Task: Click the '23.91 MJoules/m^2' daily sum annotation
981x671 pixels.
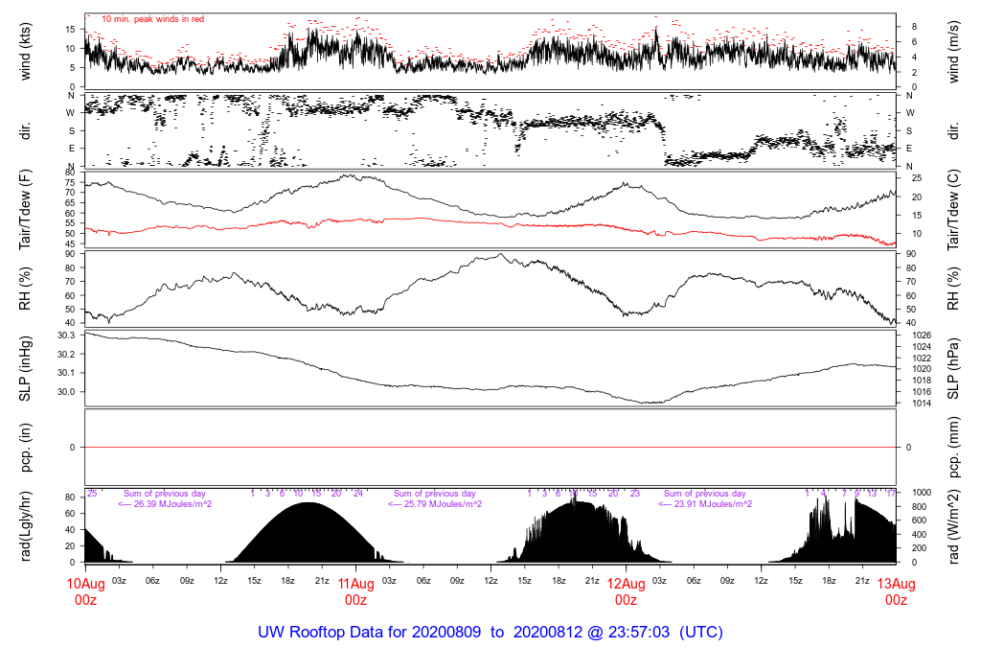Action: pos(705,504)
